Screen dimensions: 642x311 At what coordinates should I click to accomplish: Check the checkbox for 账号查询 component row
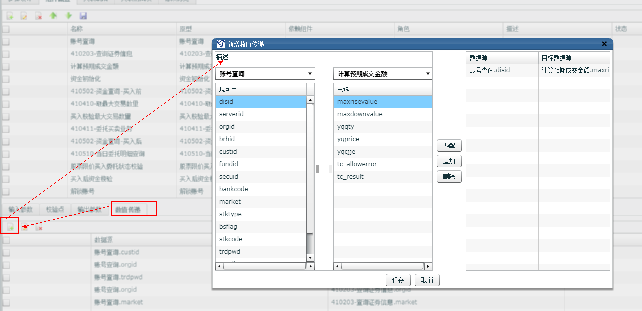[6, 42]
